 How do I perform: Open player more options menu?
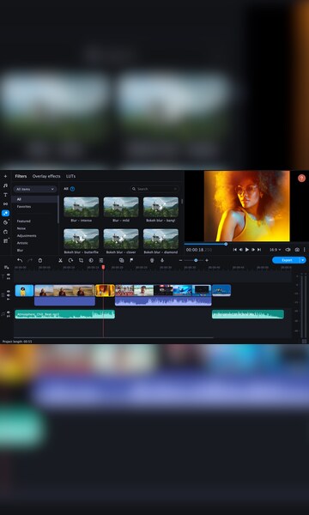tap(305, 250)
